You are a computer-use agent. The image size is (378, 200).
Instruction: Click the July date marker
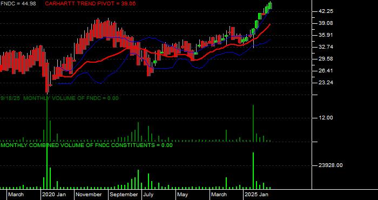148,195
